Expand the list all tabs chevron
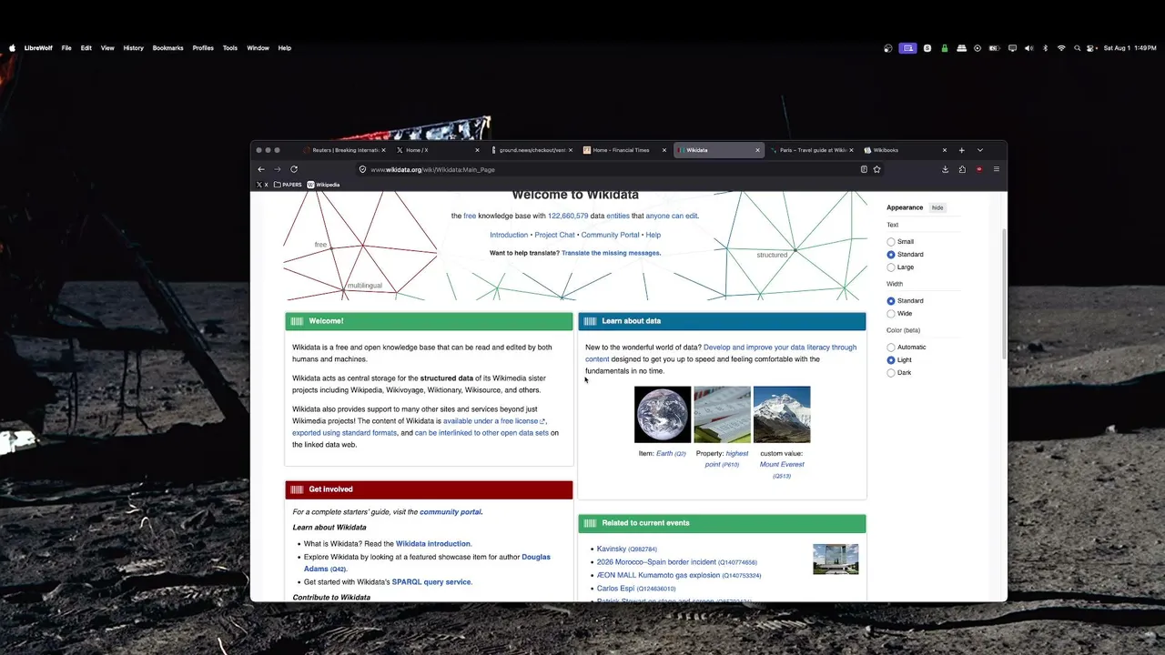Viewport: 1165px width, 655px height. (979, 150)
